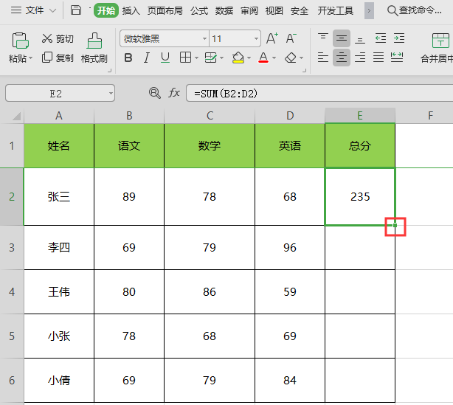
Task: Click the Copy (复制) icon
Action: click(x=47, y=58)
